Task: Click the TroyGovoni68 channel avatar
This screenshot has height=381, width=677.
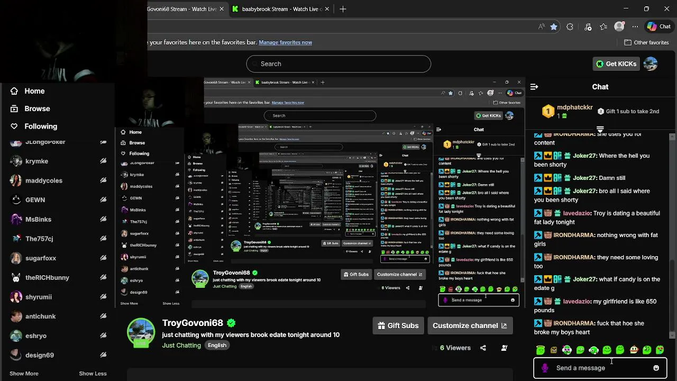Action: (x=141, y=332)
